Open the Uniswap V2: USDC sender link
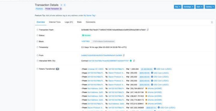The image size is (216, 111). (x=95, y=69)
